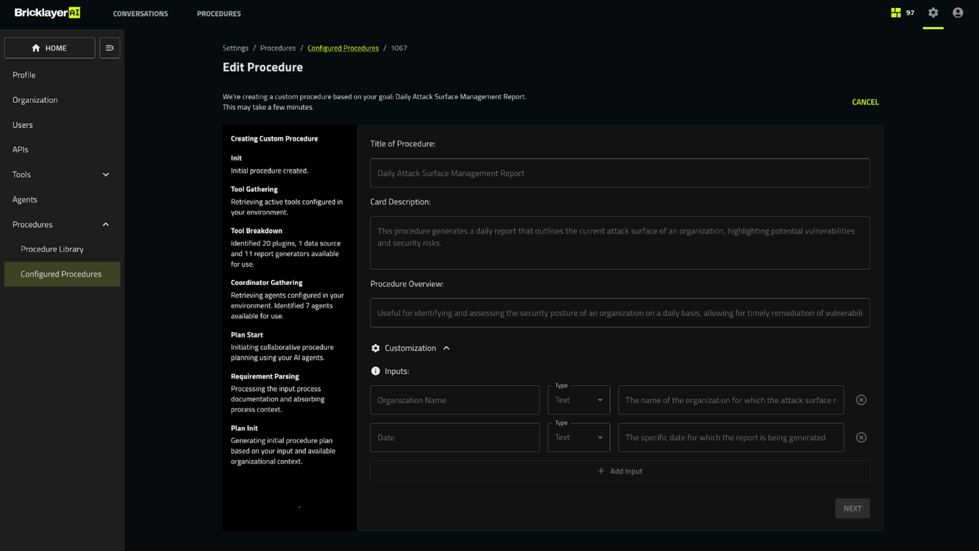Open Type dropdown for Organization Name input
The height and width of the screenshot is (551, 979).
[x=579, y=400]
